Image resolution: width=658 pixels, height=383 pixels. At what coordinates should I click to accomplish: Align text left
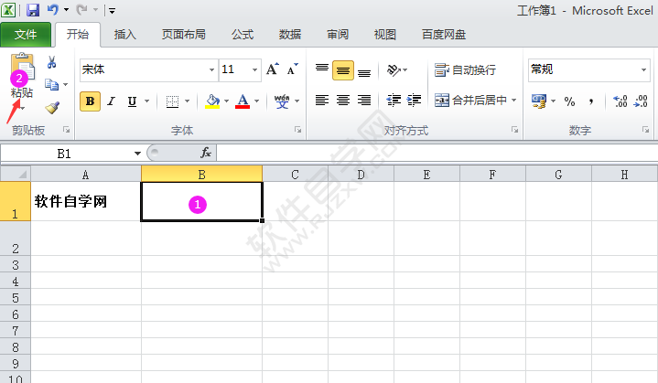coord(322,101)
